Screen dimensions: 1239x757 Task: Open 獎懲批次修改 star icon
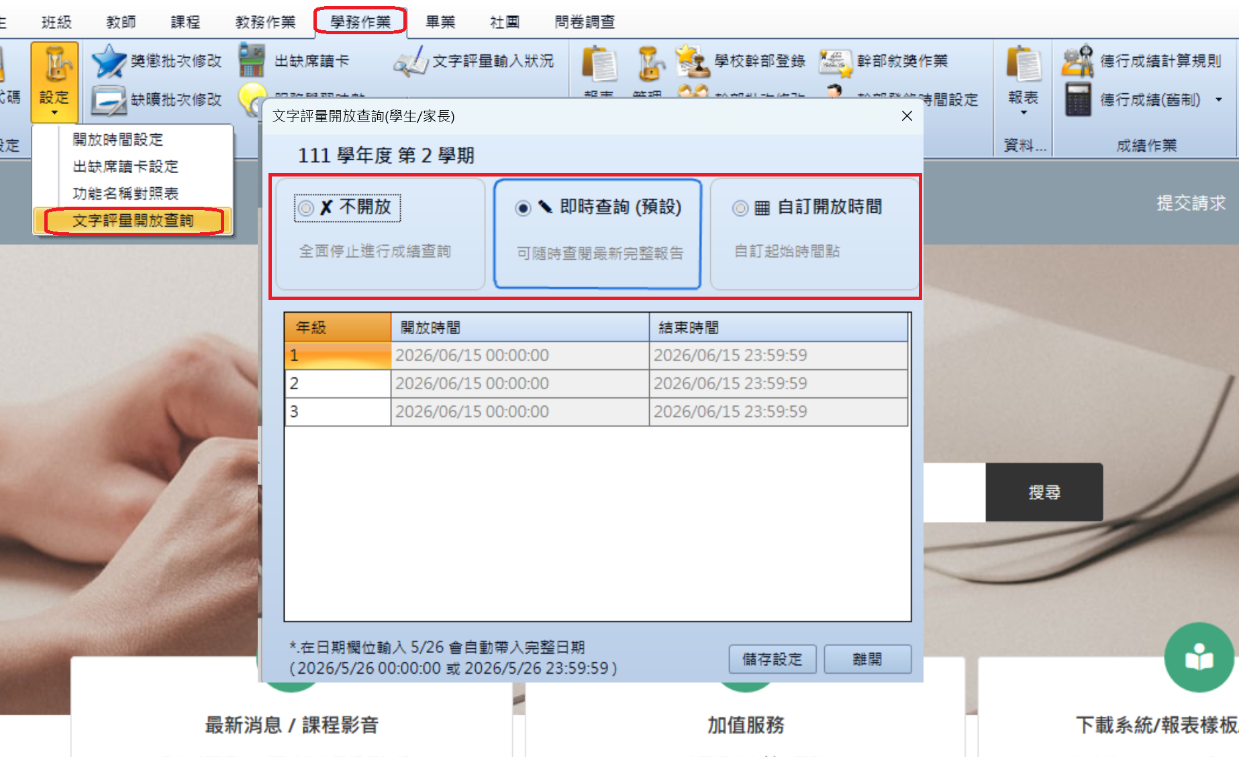[109, 61]
